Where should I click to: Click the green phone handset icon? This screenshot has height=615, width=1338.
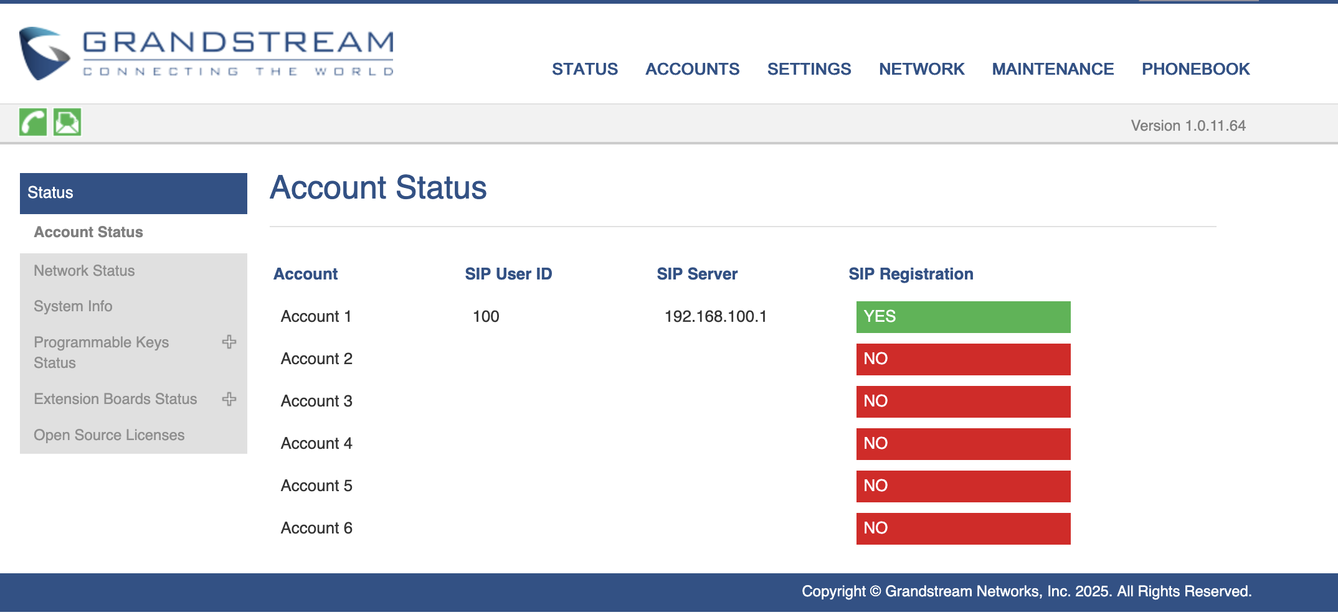click(33, 122)
